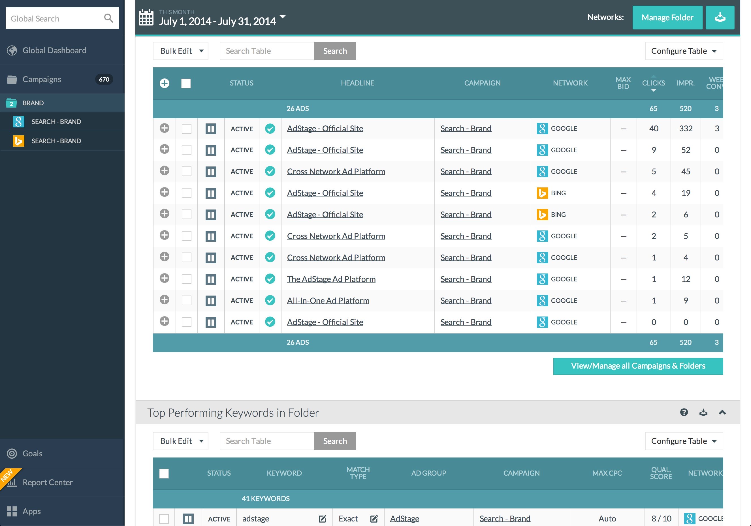Pause the first AdStage - Official Site ad
The height and width of the screenshot is (526, 751).
click(x=211, y=129)
